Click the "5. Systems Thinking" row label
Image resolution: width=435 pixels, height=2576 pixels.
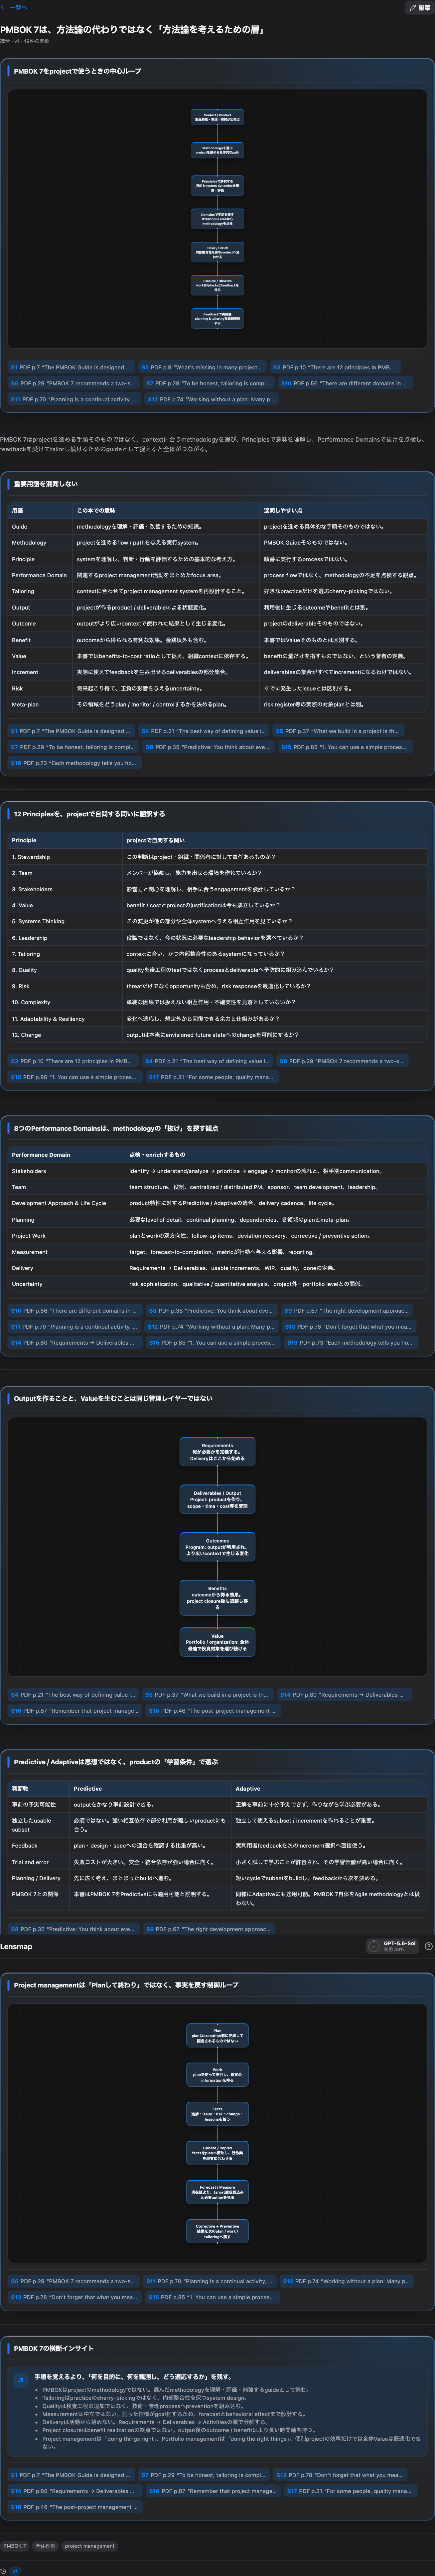[38, 921]
